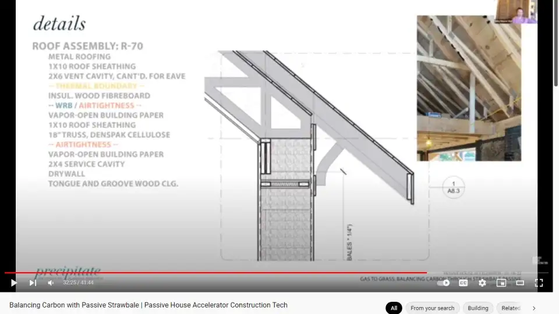Click the timestamp 32:25 / 41:44 display
This screenshot has height=314, width=559.
[x=78, y=283]
